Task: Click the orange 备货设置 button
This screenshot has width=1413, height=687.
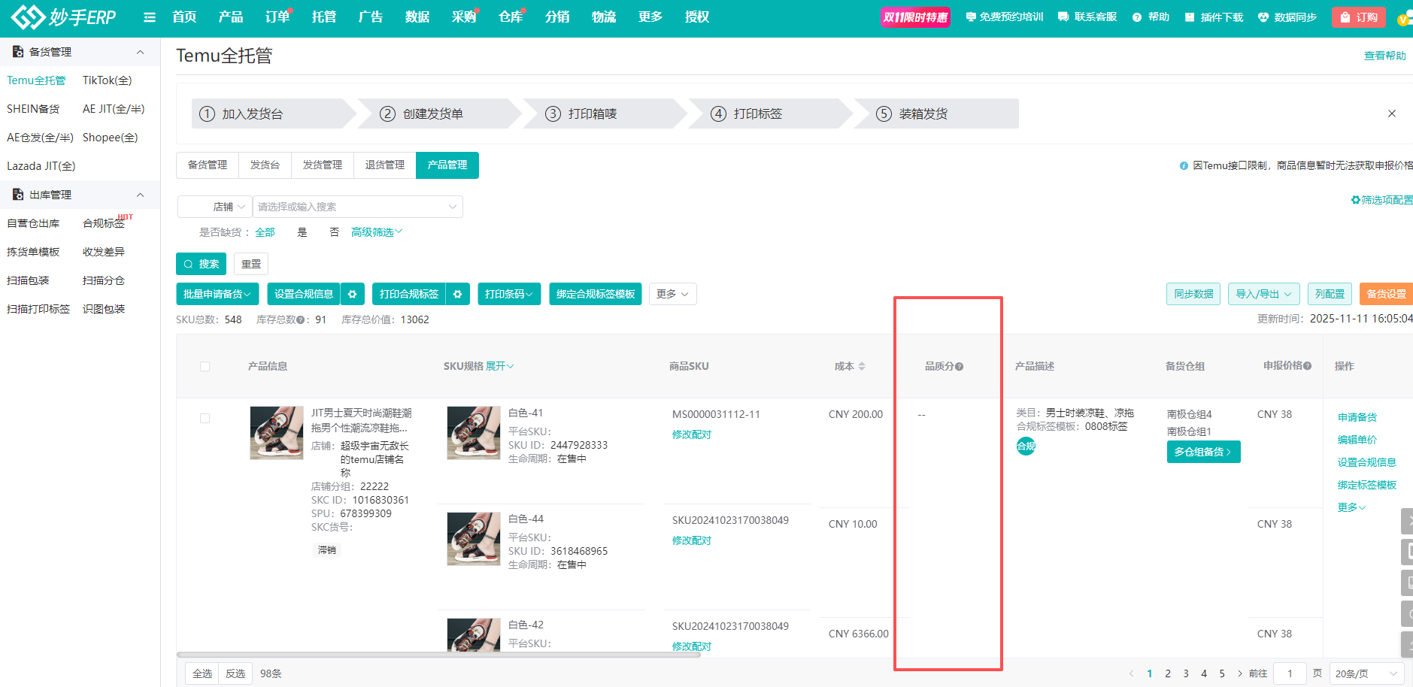Action: pos(1386,294)
